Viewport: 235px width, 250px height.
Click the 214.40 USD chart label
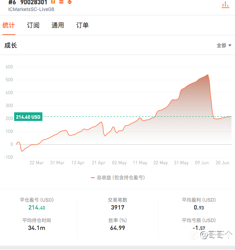28,117
